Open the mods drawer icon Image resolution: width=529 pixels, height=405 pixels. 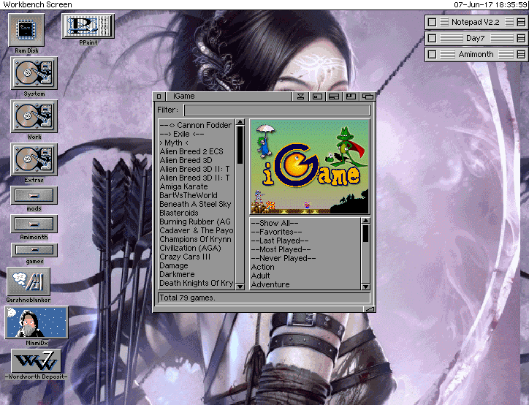(x=34, y=196)
